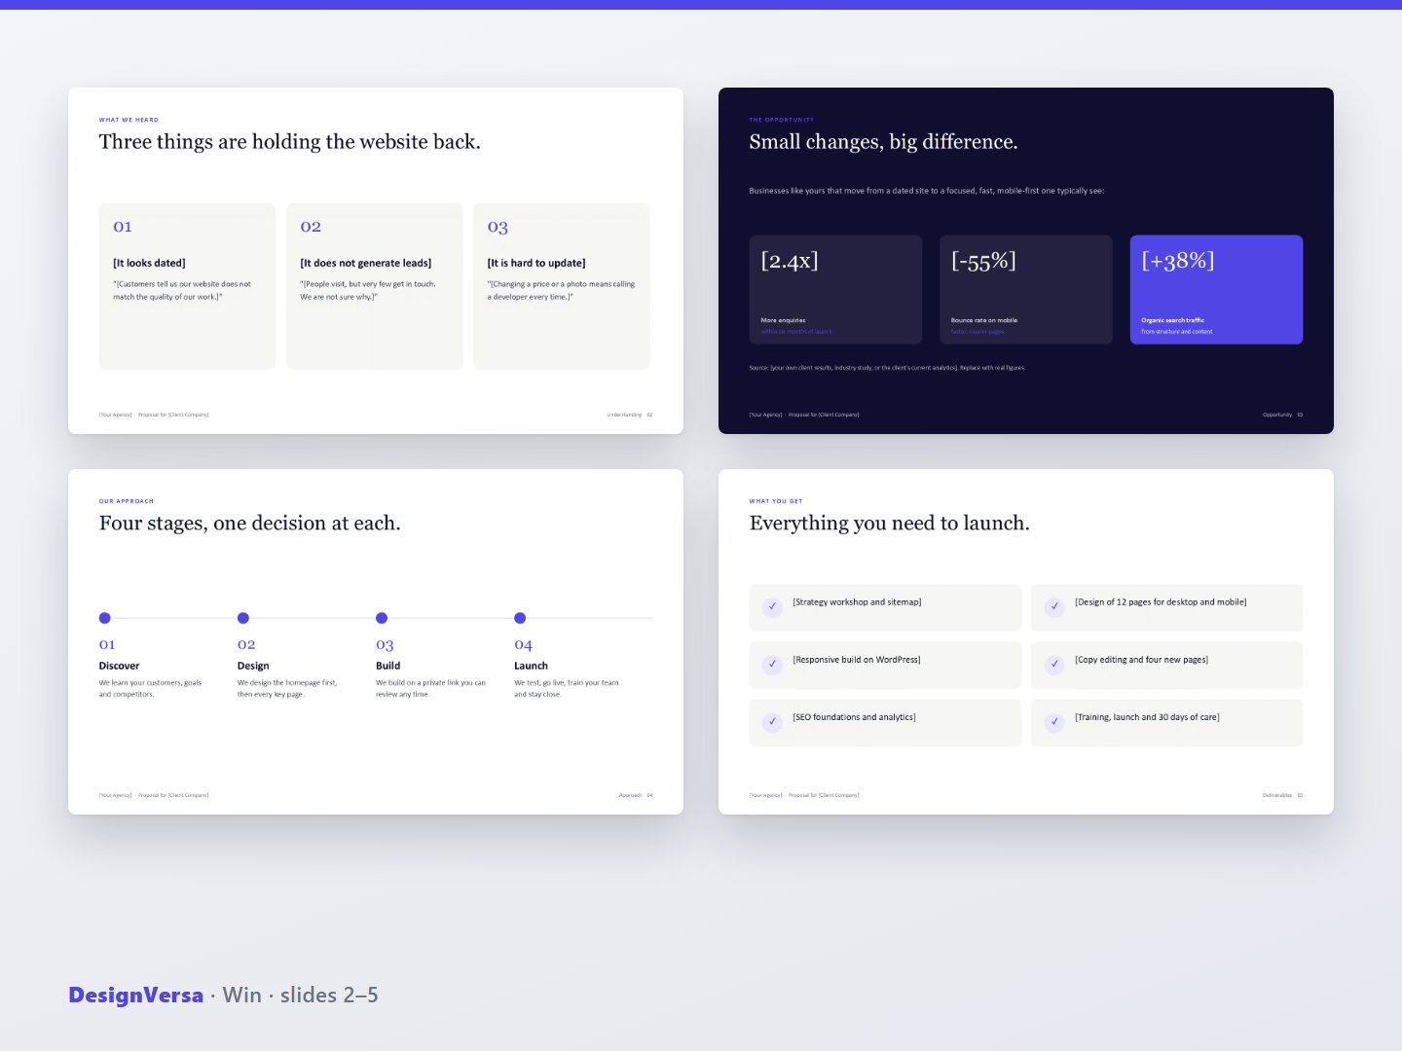Click the DesignVersa brand name
The height and width of the screenshot is (1051, 1402).
pyautogui.click(x=136, y=995)
